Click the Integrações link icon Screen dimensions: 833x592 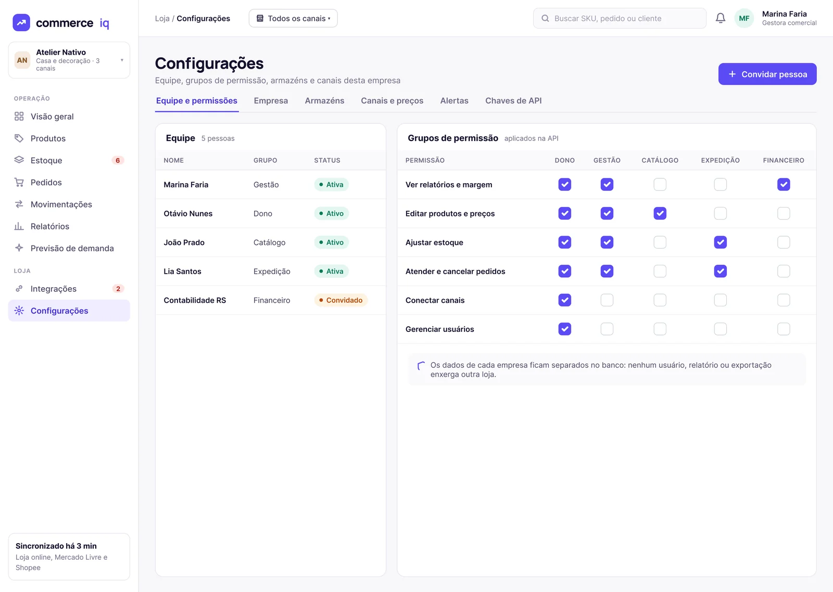19,289
